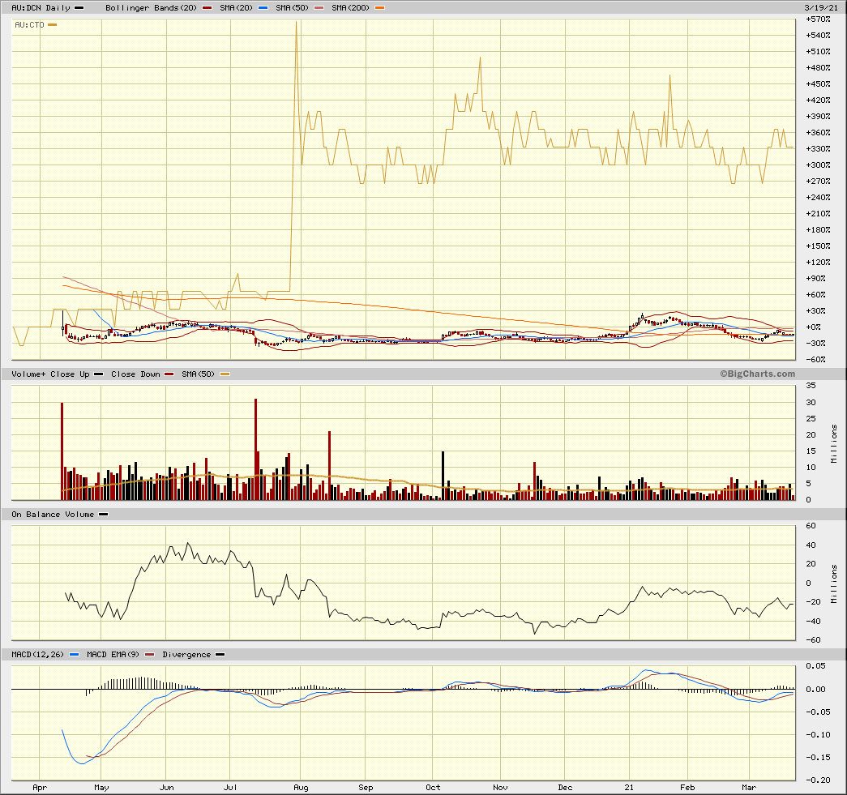The height and width of the screenshot is (795, 847).
Task: Click the 0.05 MACD axis label
Action: 815,666
